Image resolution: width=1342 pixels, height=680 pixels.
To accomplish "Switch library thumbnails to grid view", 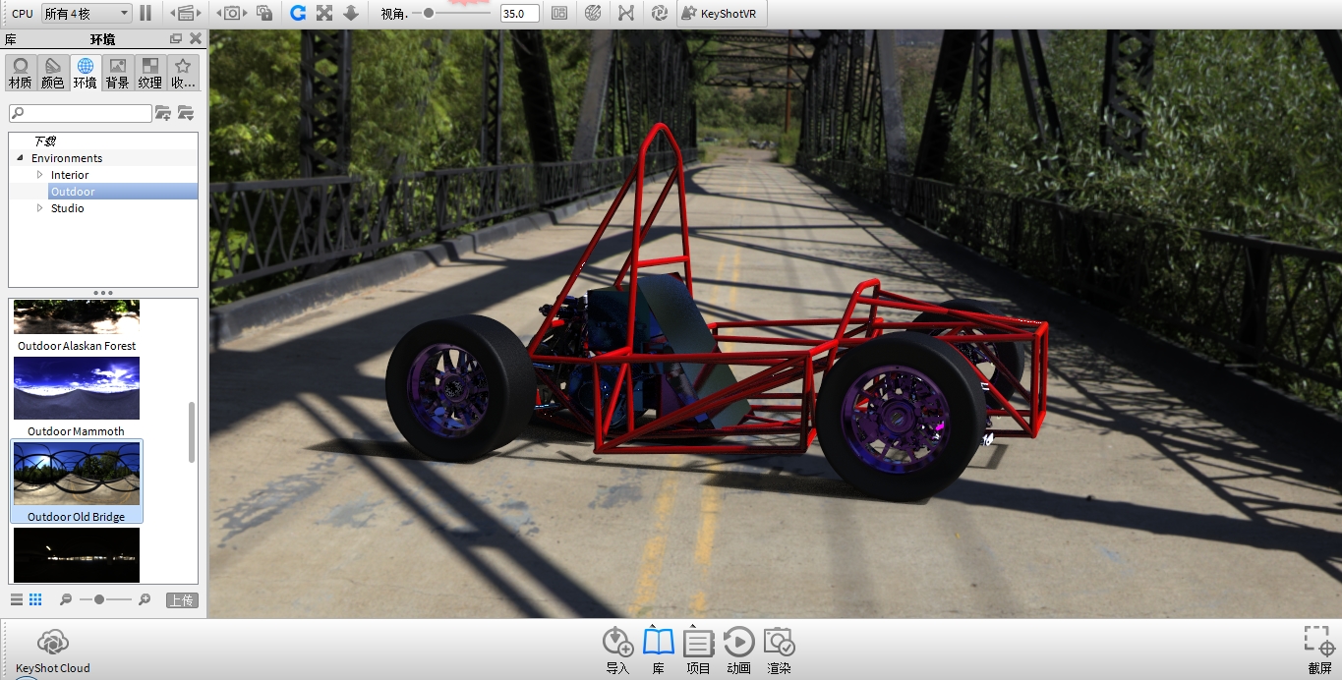I will 35,598.
